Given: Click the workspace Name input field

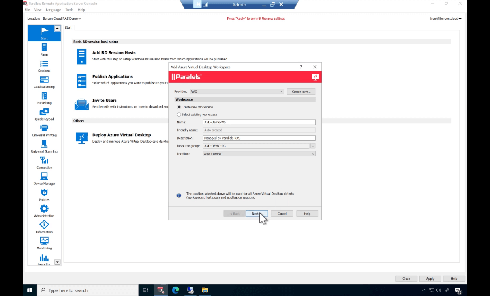Looking at the screenshot, I should (259, 122).
